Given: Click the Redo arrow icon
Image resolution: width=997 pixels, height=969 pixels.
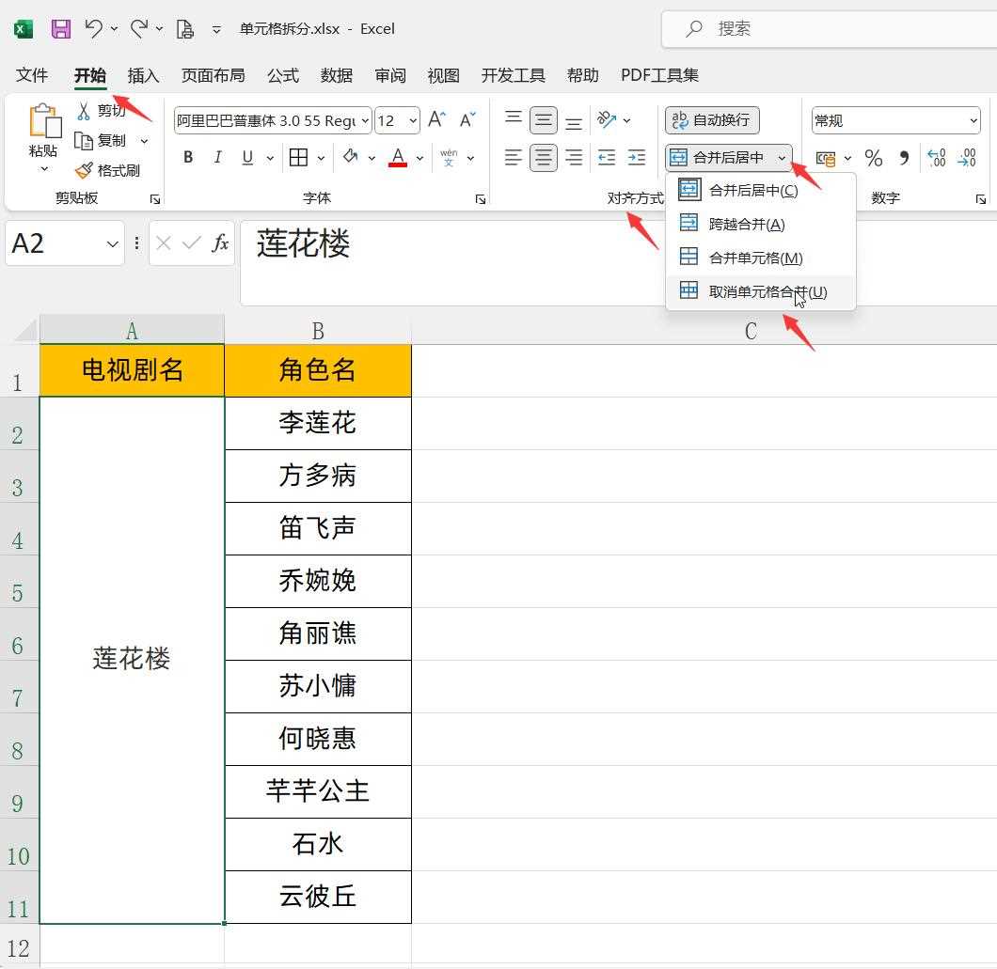Looking at the screenshot, I should [x=138, y=28].
